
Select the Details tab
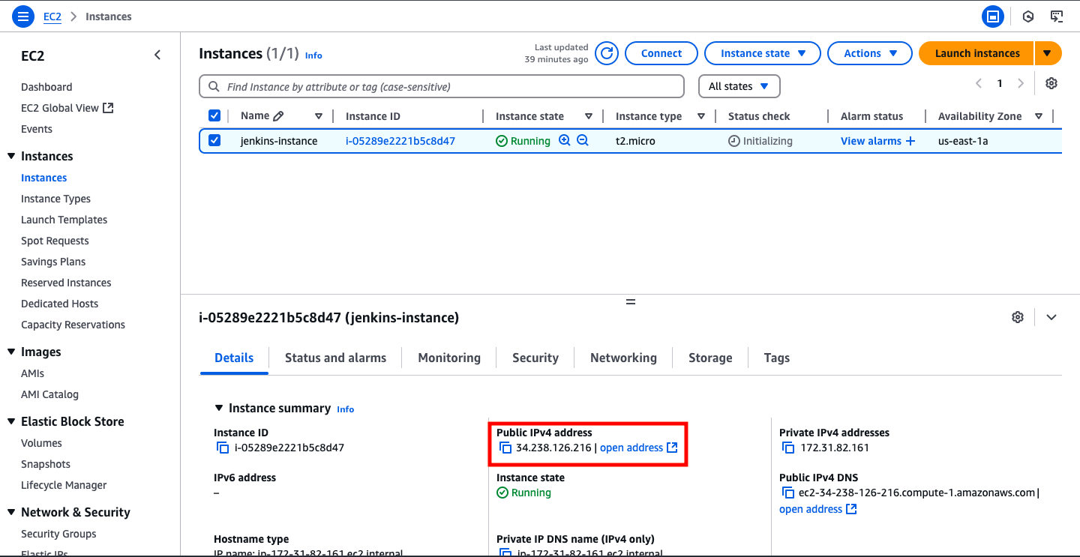(x=234, y=358)
